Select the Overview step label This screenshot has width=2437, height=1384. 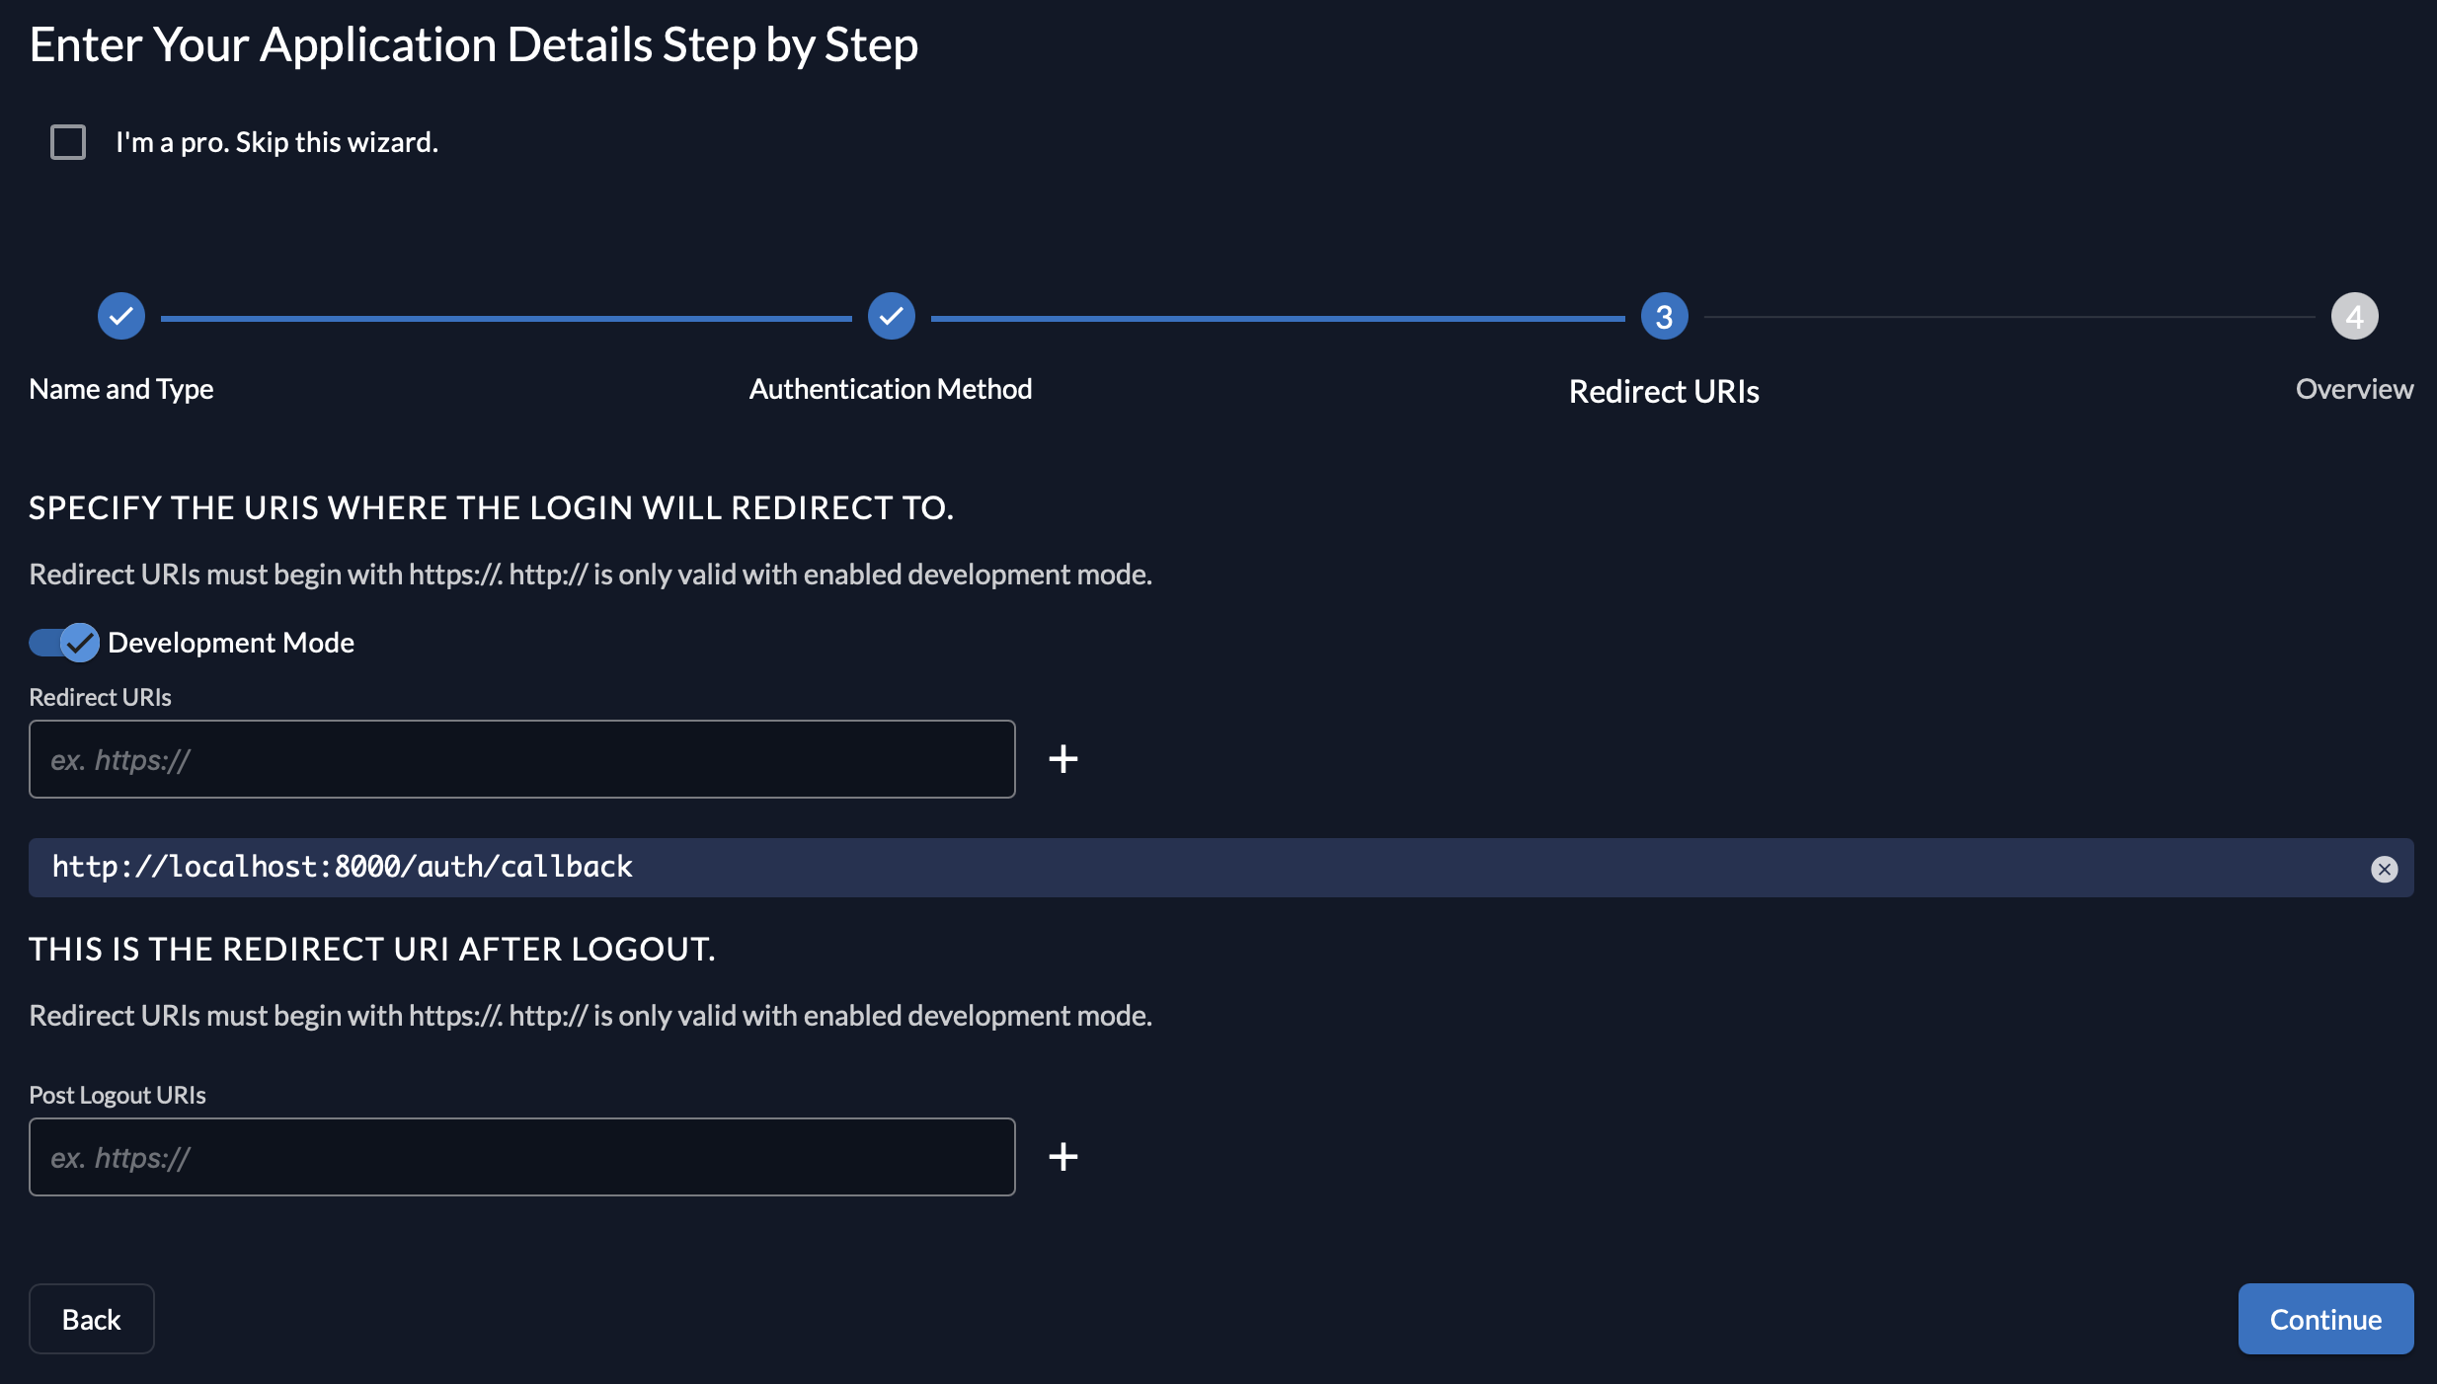coord(2354,389)
